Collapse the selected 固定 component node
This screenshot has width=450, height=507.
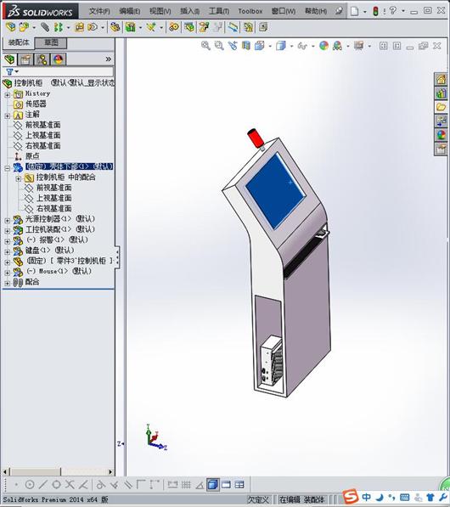point(7,168)
